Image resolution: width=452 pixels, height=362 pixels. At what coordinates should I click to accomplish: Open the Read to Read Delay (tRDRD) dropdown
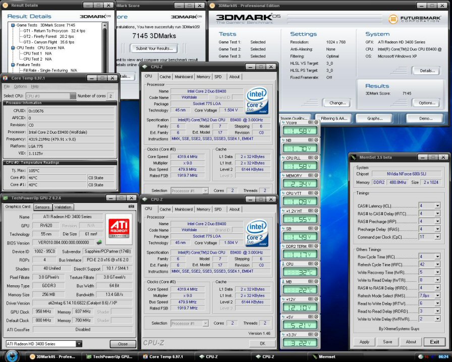[437, 311]
